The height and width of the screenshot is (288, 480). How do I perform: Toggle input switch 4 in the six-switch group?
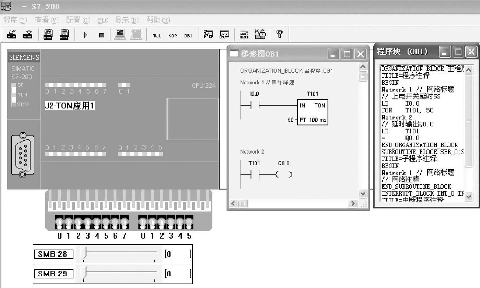pyautogui.click(x=180, y=223)
